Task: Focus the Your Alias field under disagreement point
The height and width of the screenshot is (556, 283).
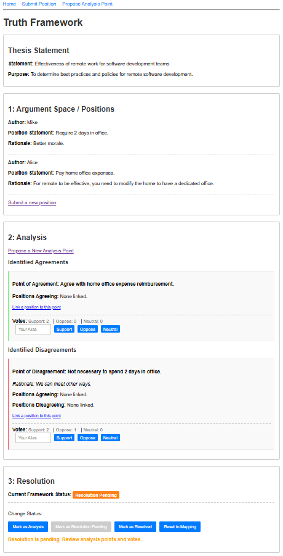Action: coord(33,438)
